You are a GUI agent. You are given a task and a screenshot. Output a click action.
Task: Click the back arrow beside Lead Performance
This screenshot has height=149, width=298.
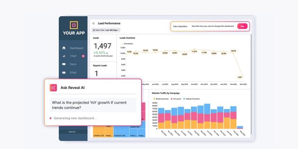(x=93, y=23)
